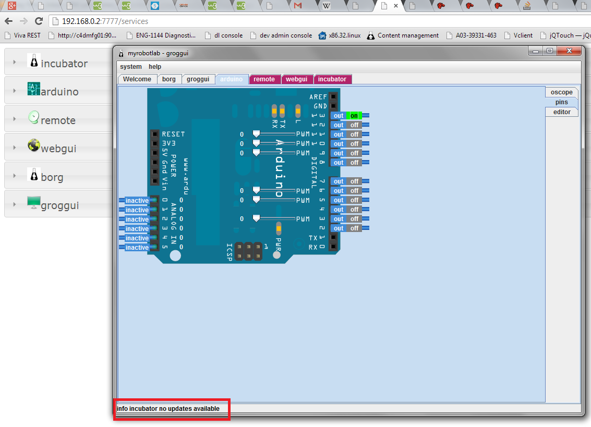Expand the groggui service row
591x427 pixels.
[14, 204]
